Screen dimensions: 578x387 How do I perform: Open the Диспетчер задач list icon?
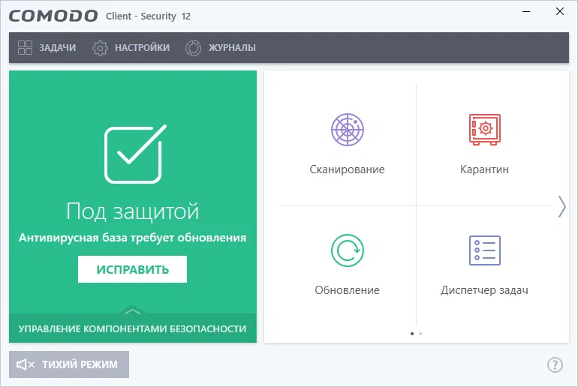tap(485, 250)
